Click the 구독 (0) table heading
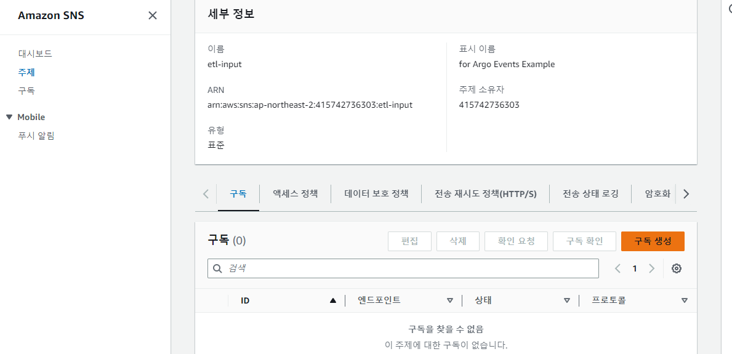 [x=227, y=241]
